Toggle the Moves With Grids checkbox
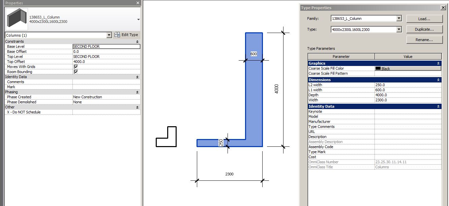 (76, 67)
